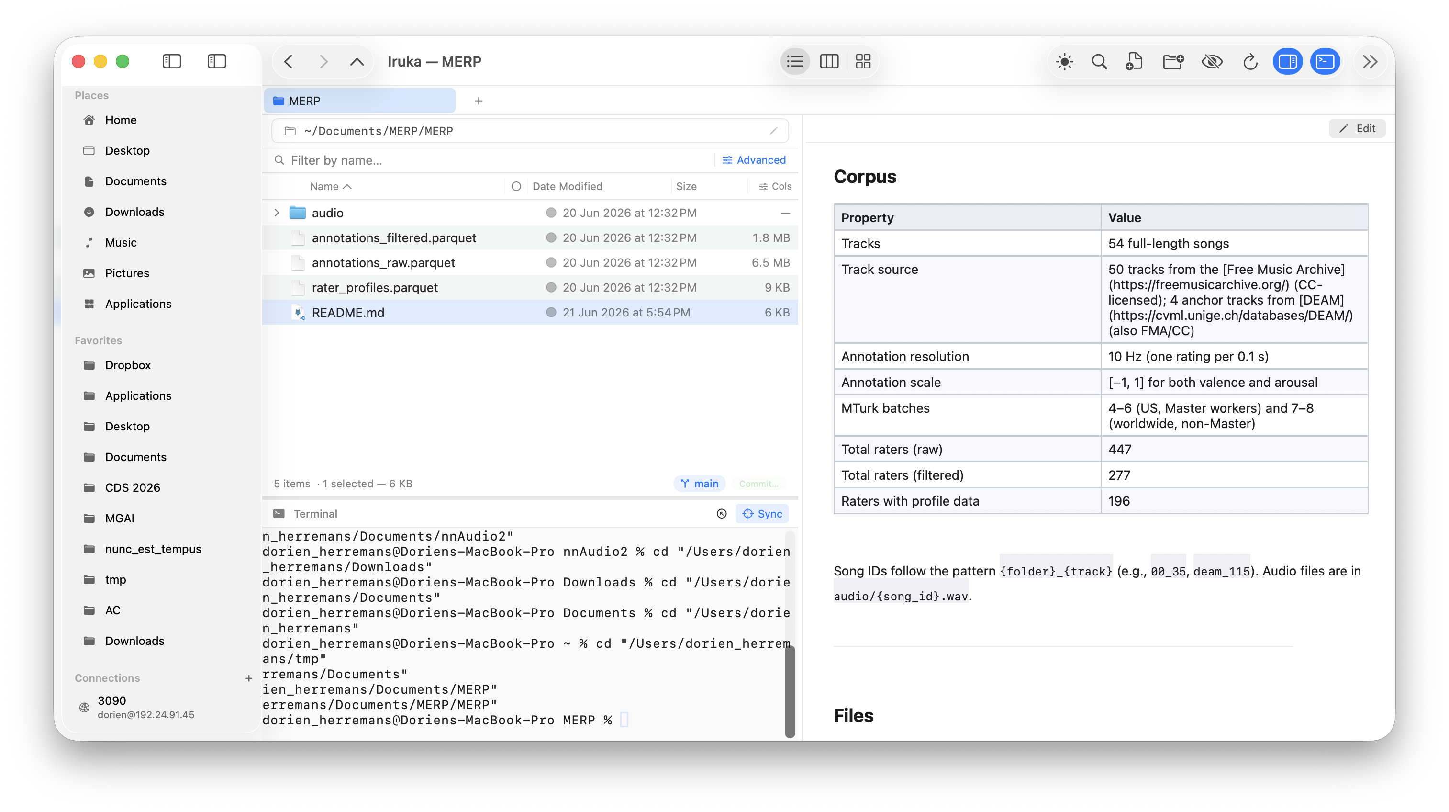Toggle hidden files eye icon
The height and width of the screenshot is (812, 1449).
[1212, 61]
